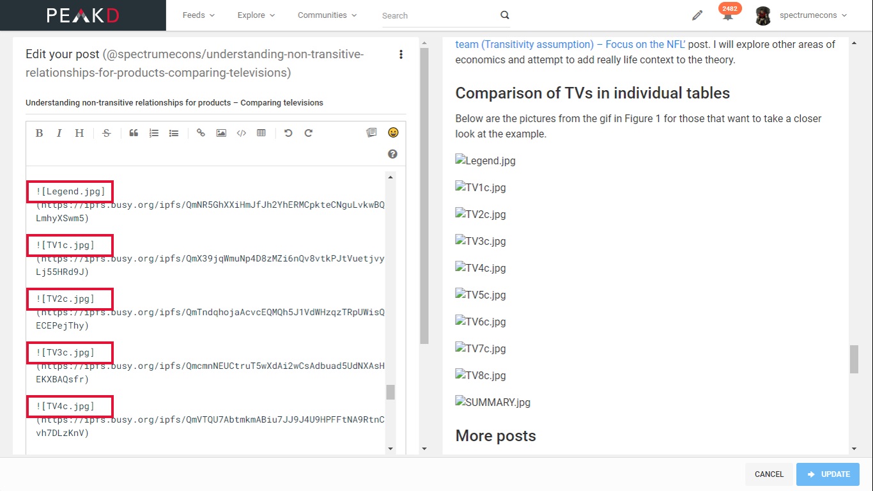This screenshot has width=873, height=491.
Task: Expand the spectrumecons account menu
Action: click(x=814, y=15)
